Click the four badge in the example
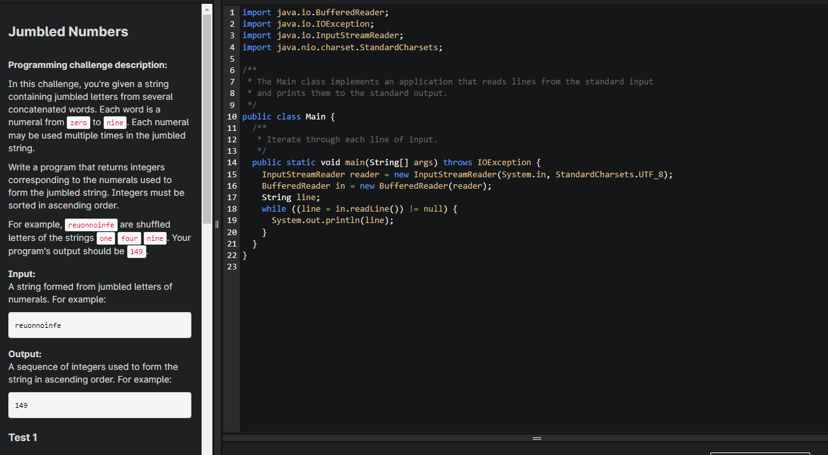Image resolution: width=828 pixels, height=455 pixels. pos(129,238)
